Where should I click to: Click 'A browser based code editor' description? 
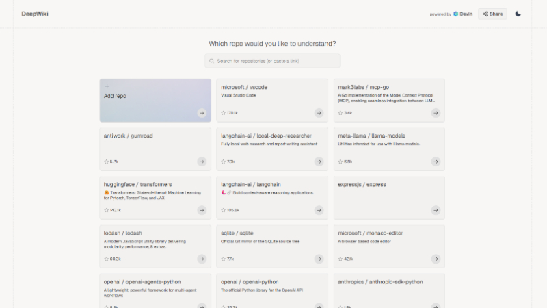click(364, 242)
